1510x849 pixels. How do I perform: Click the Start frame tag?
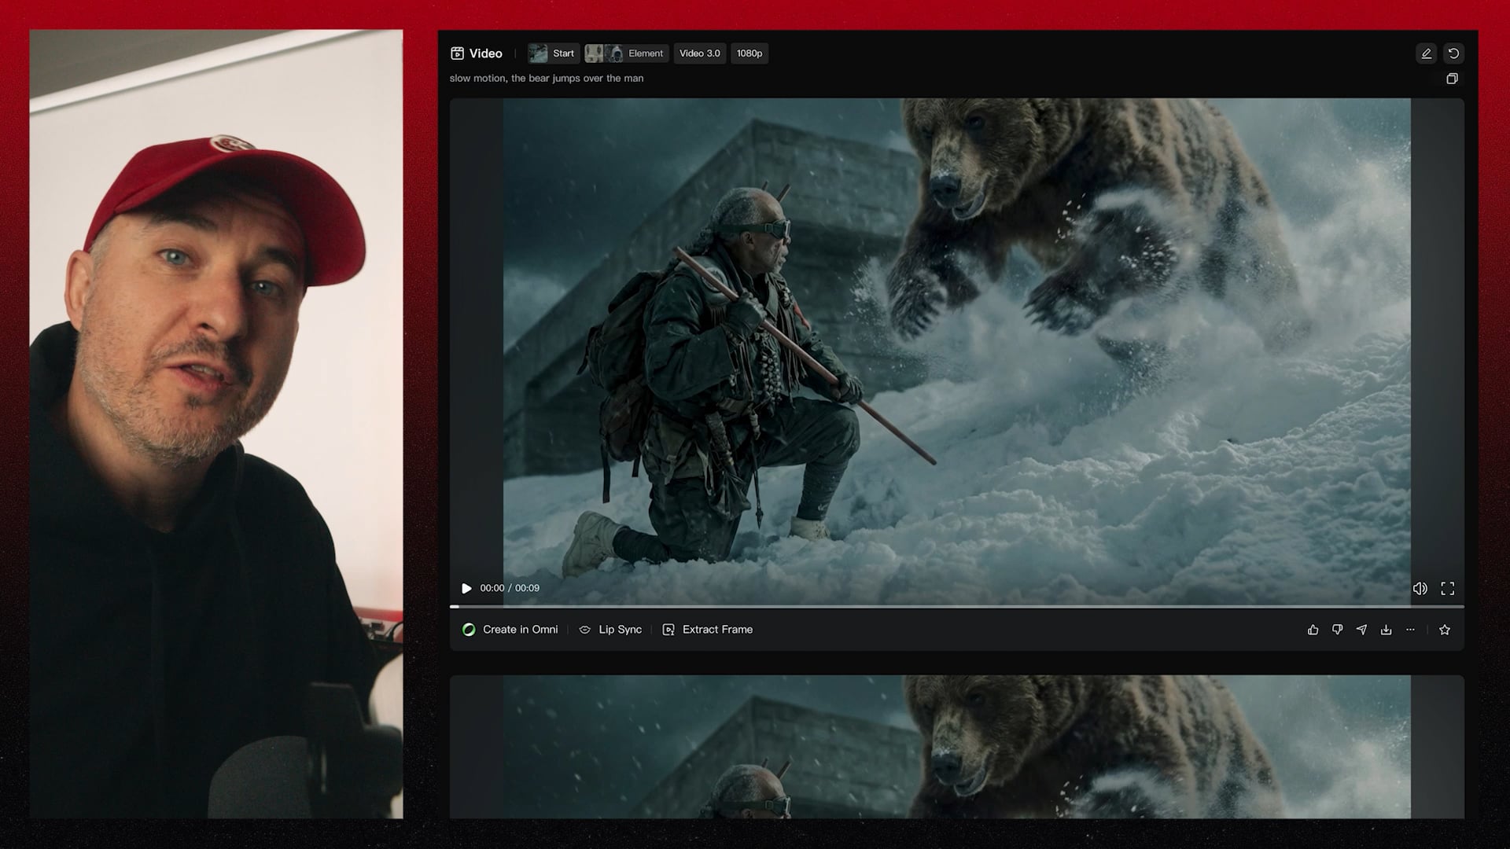[x=553, y=53]
